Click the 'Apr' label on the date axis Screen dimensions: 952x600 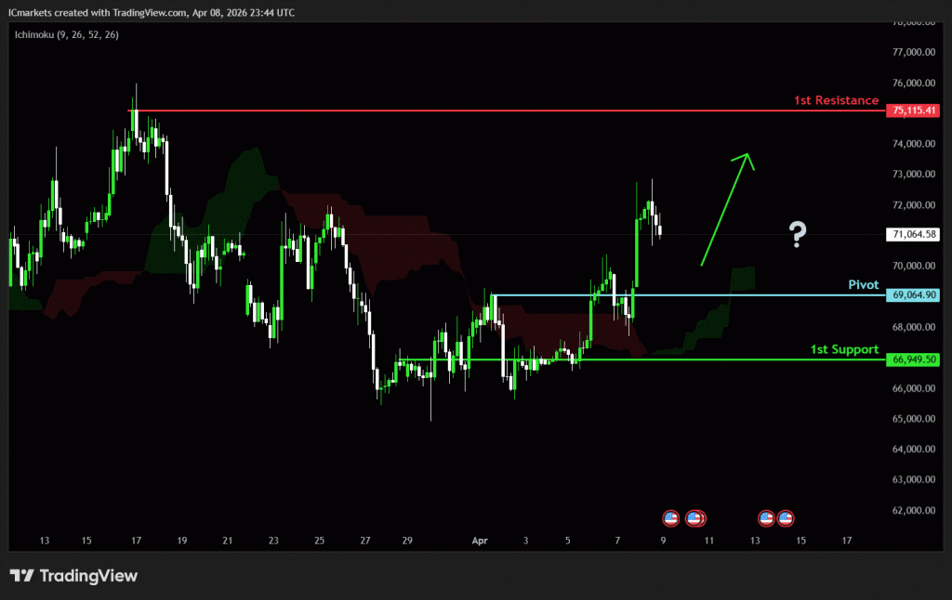pyautogui.click(x=481, y=539)
